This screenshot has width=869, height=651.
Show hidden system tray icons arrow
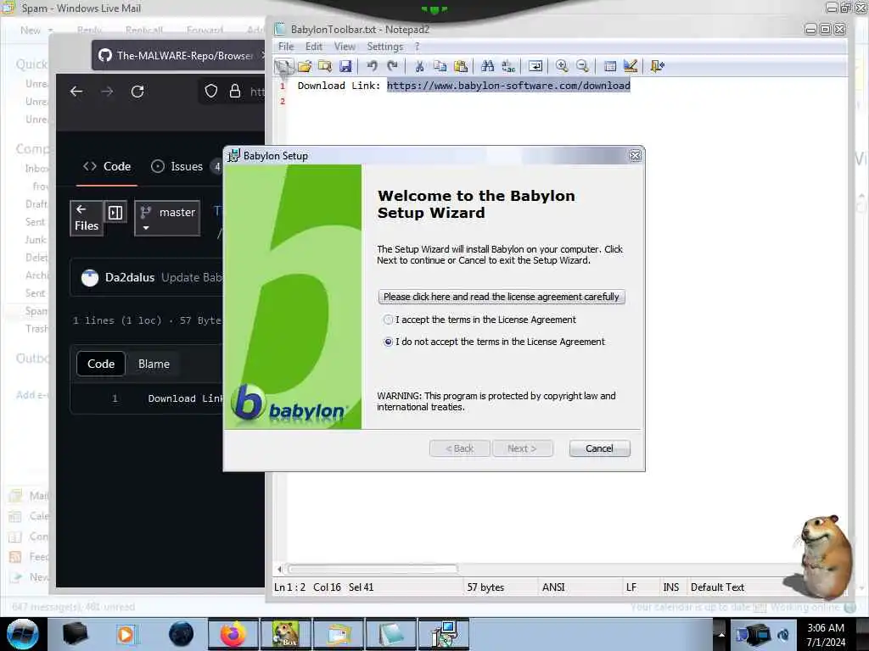click(x=721, y=634)
